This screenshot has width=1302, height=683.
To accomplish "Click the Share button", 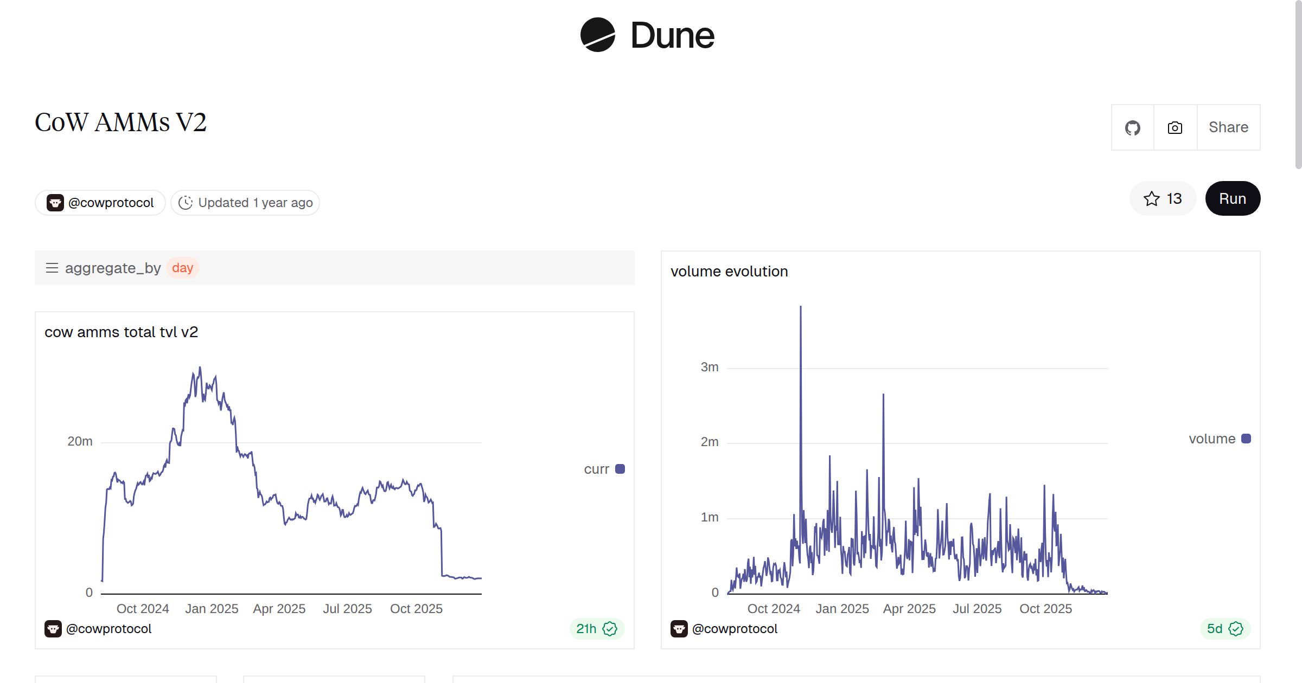I will [1228, 127].
